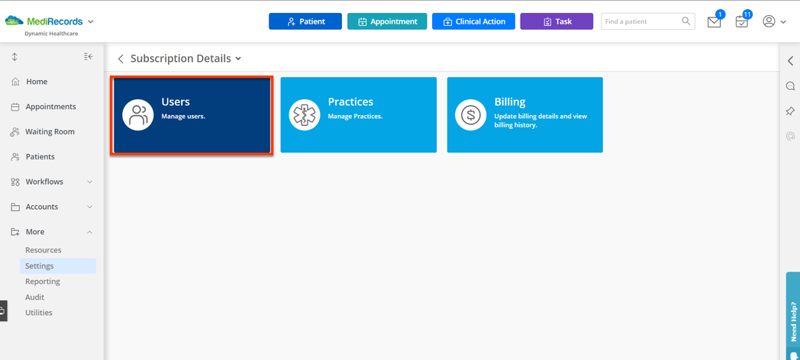Click the @ mentions icon in right rail

point(790,137)
